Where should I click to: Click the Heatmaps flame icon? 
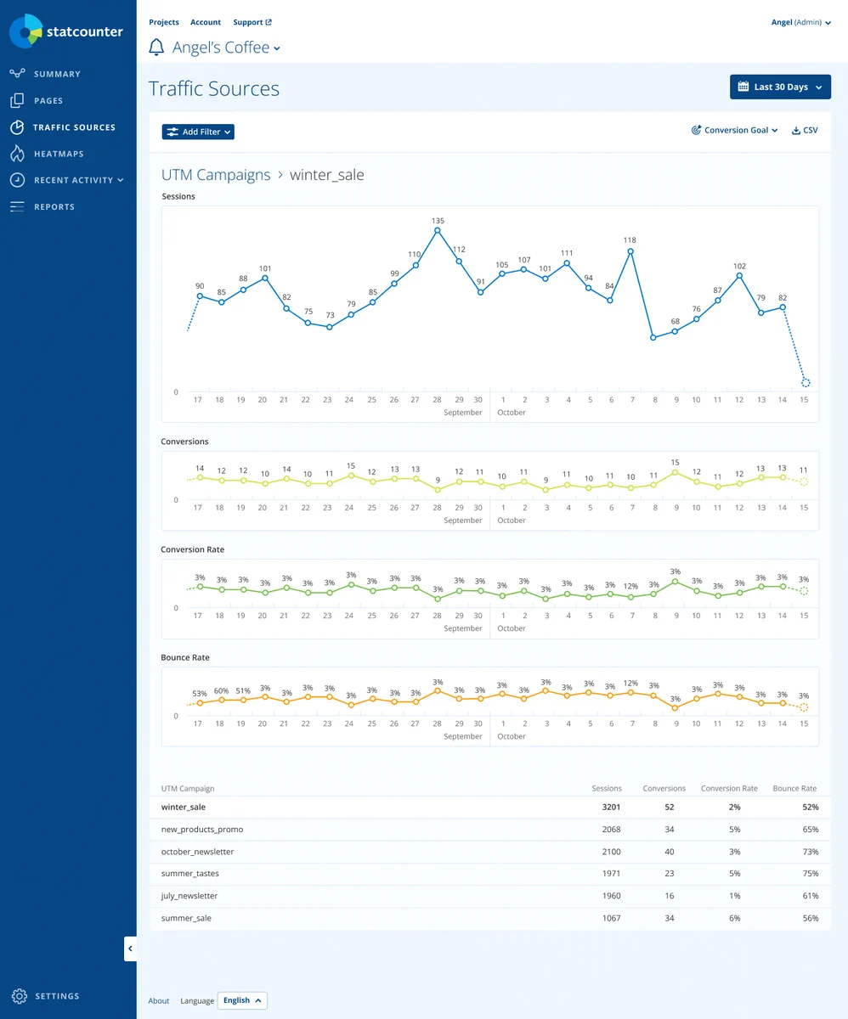click(17, 154)
